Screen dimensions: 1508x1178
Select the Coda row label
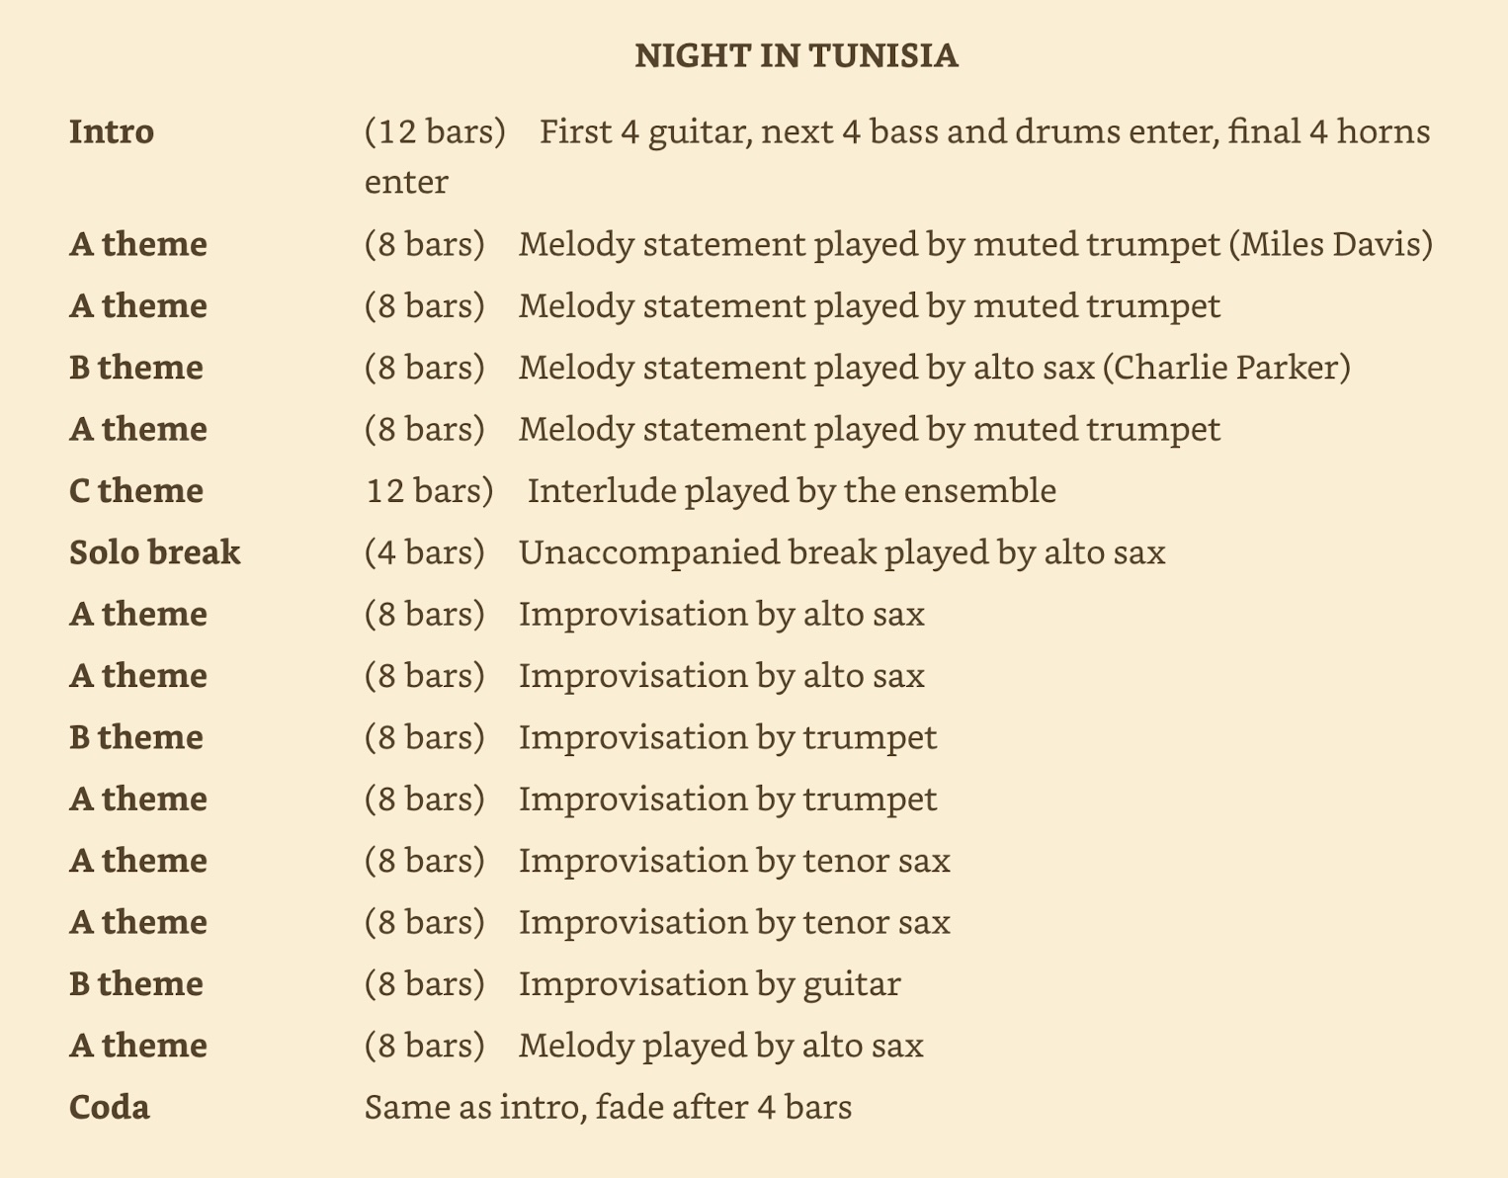110,1107
